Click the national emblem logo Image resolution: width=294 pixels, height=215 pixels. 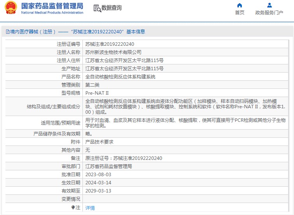[x=10, y=8]
